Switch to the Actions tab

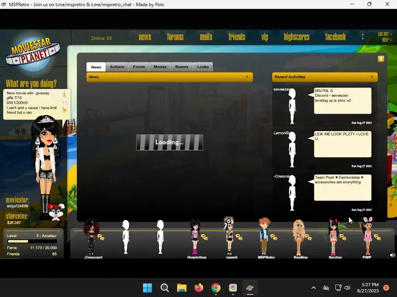coord(117,67)
